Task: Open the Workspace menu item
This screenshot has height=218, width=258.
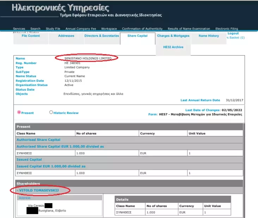Action: pos(109,29)
